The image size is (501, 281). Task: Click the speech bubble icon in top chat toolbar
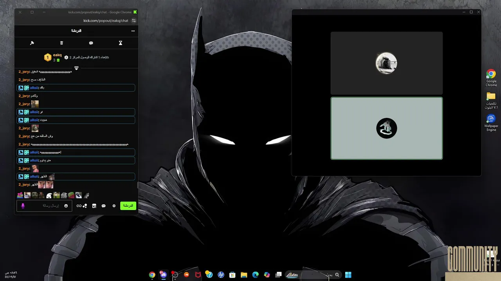(x=91, y=43)
